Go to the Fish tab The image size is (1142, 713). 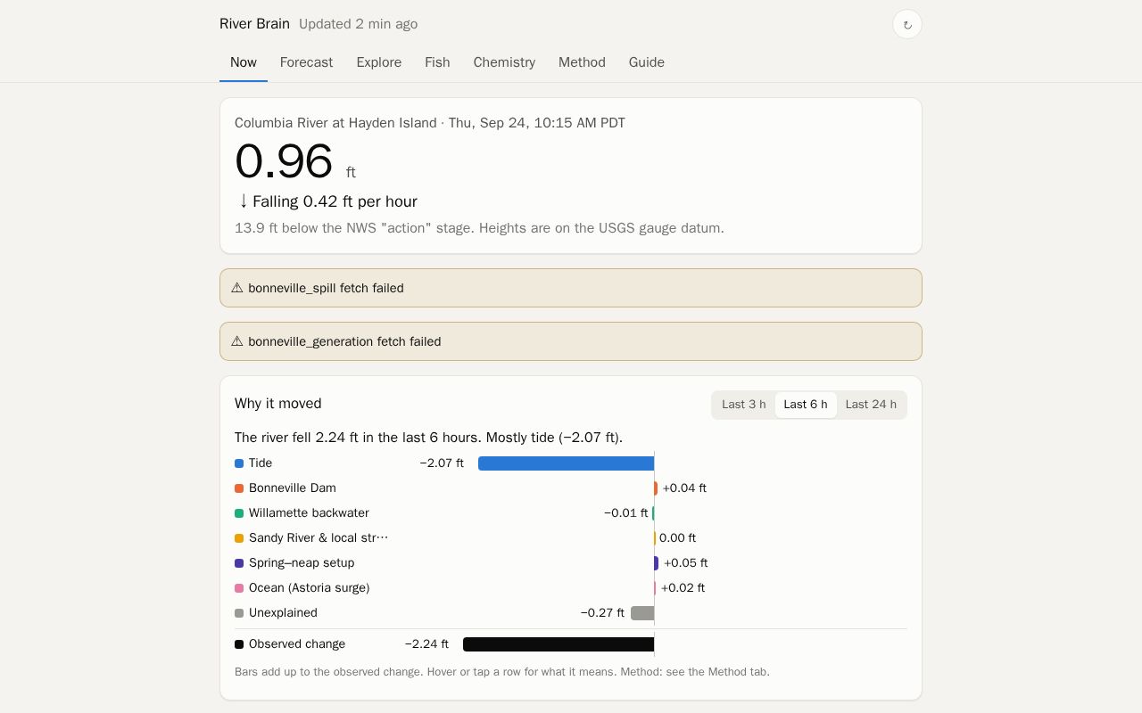(437, 62)
